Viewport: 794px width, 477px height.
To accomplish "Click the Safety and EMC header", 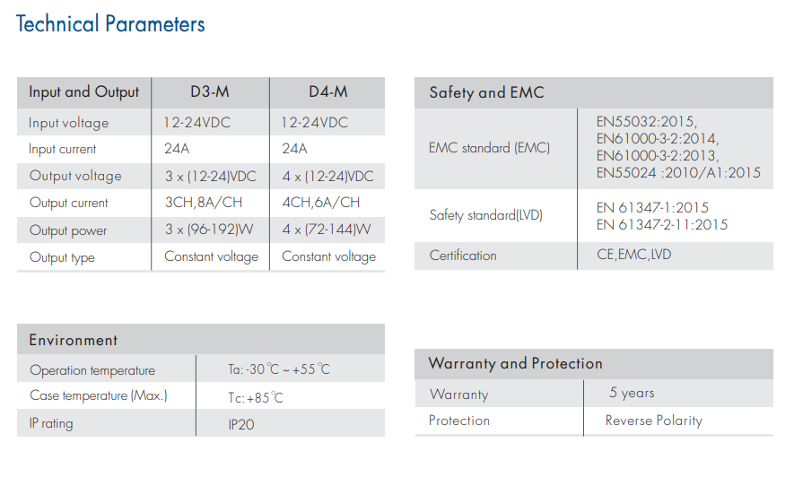I will pos(486,92).
